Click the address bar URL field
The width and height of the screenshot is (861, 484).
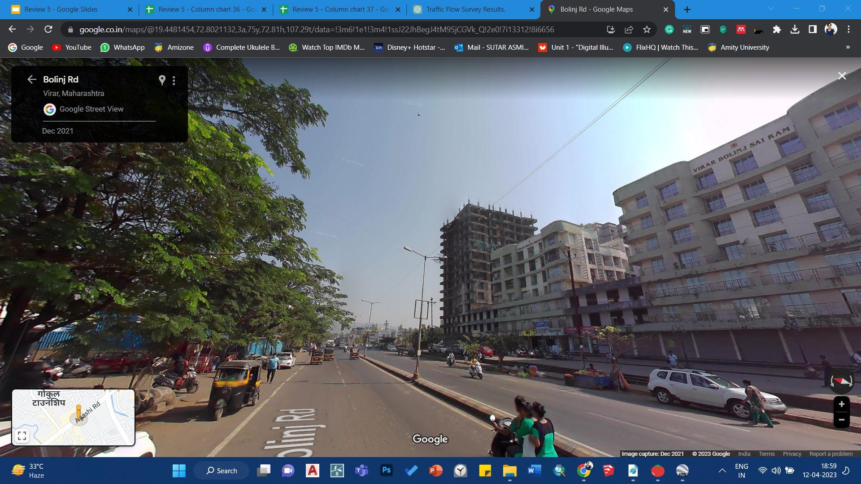pos(316,30)
